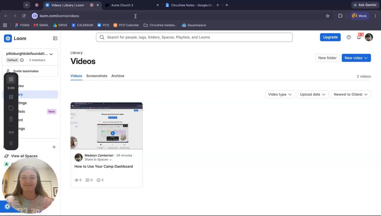The width and height of the screenshot is (381, 216).
Task: Pause the Loom recording
Action: click(11, 97)
